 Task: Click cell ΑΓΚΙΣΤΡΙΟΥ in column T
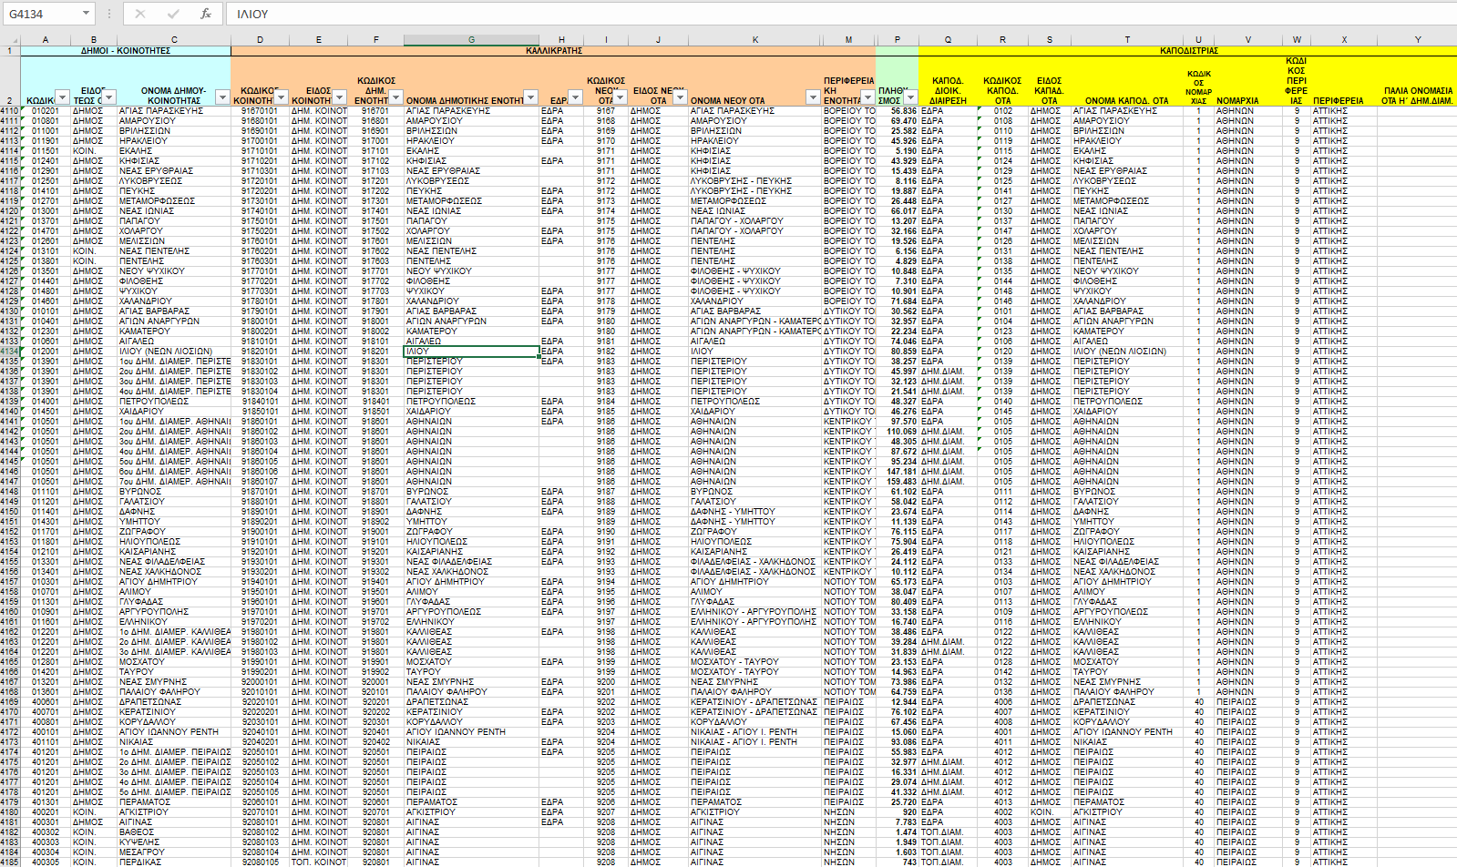[x=1127, y=811]
